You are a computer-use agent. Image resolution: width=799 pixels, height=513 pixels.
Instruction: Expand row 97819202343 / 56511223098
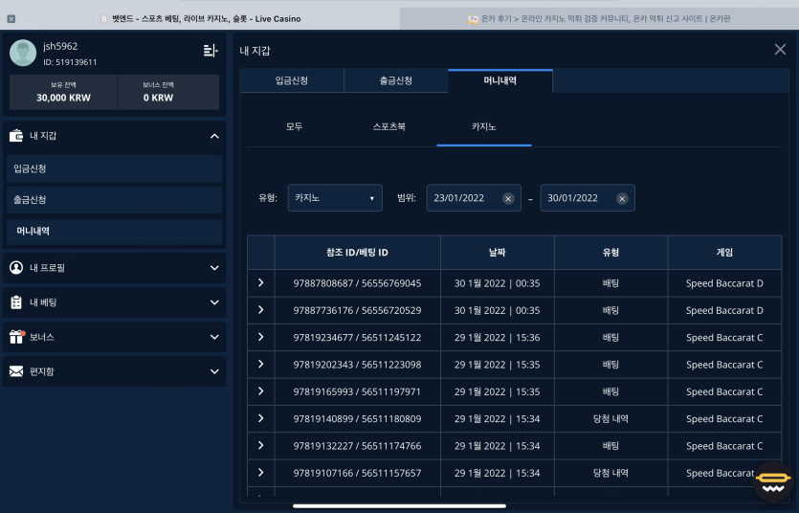[261, 364]
